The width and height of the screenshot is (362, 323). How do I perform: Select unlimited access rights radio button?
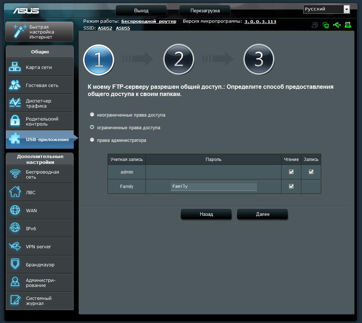(x=92, y=114)
